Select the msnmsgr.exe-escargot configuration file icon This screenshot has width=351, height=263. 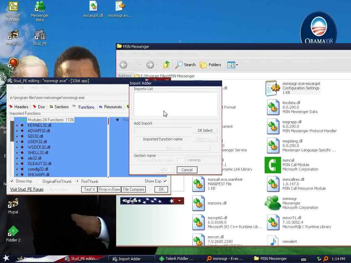[x=273, y=88]
